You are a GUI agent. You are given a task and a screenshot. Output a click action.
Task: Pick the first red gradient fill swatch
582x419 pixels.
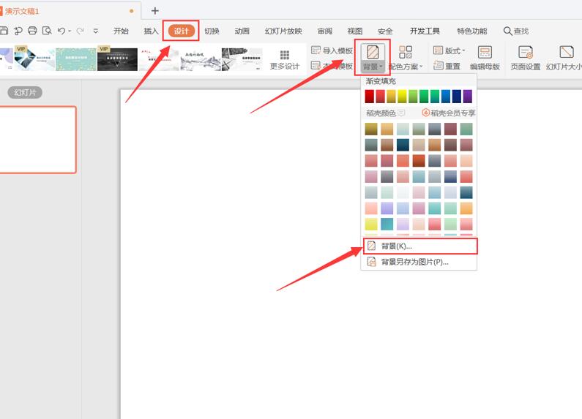[370, 97]
